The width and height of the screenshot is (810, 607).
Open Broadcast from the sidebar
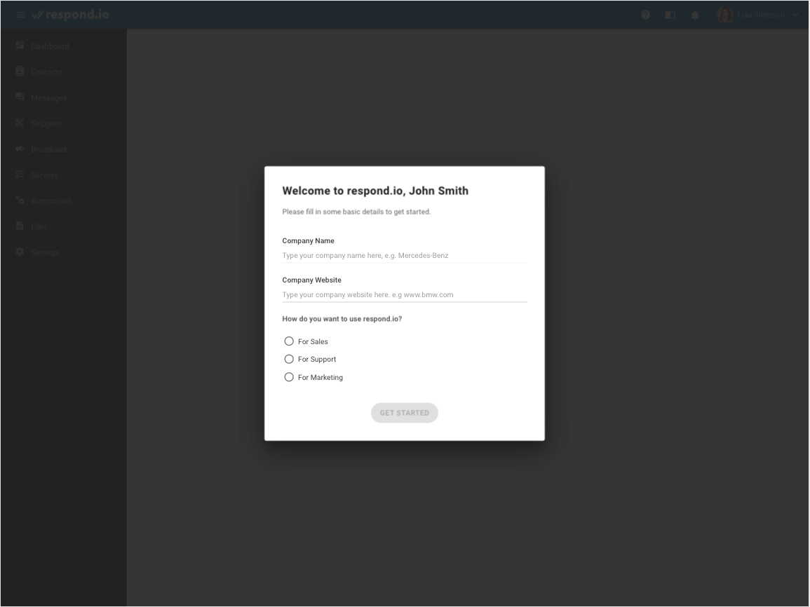[48, 150]
